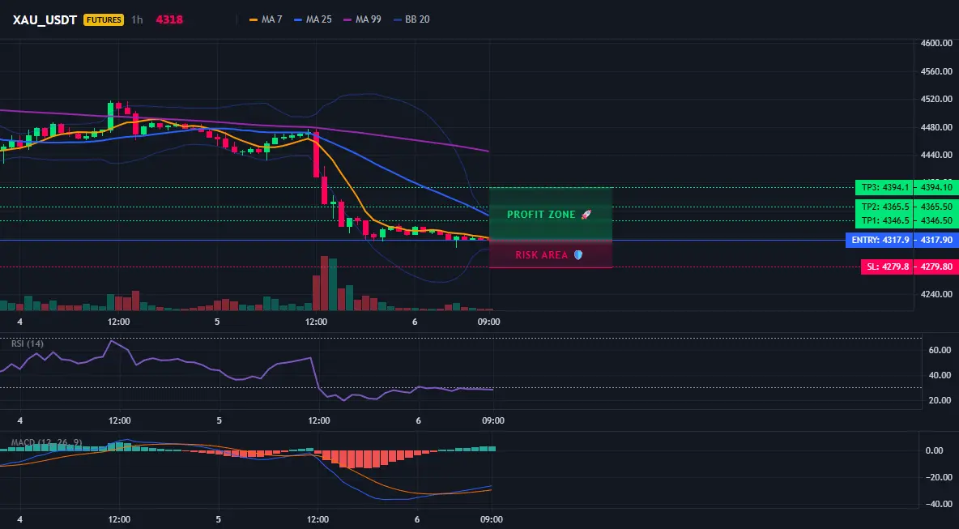
Task: Click the yellow FUTURES badge
Action: 104,19
